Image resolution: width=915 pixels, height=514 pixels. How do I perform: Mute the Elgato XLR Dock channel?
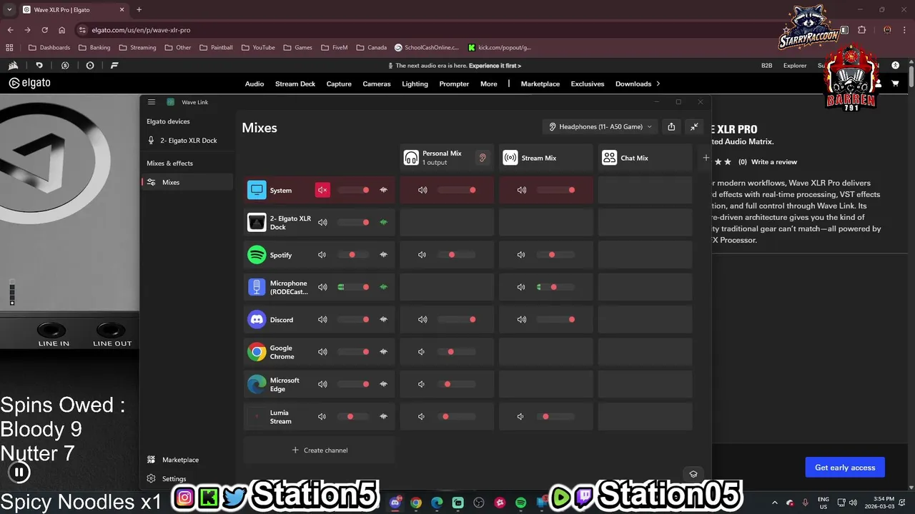pos(322,222)
